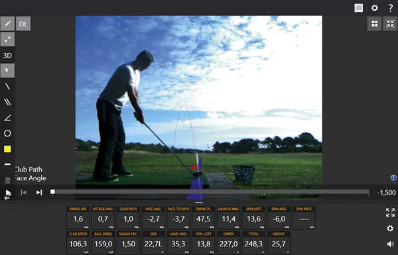Play the swing video
398x255 pixels.
(x=8, y=193)
